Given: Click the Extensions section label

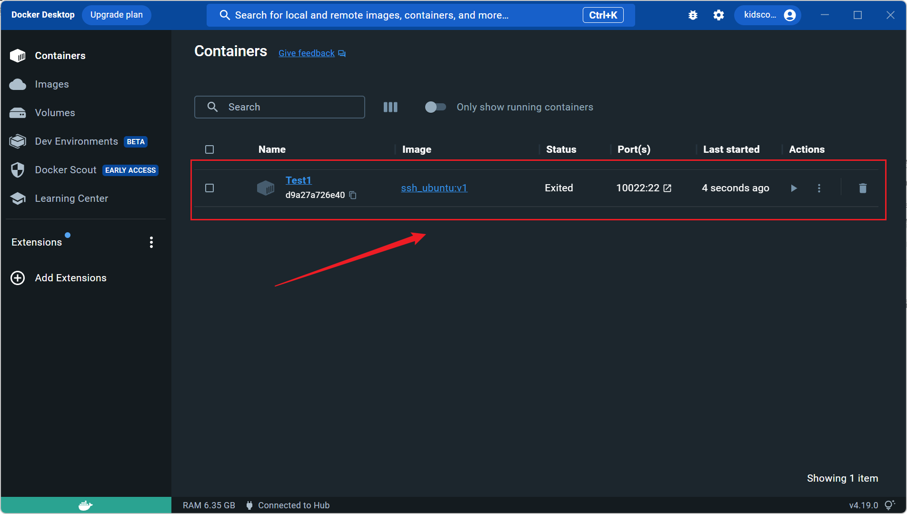Looking at the screenshot, I should 37,242.
